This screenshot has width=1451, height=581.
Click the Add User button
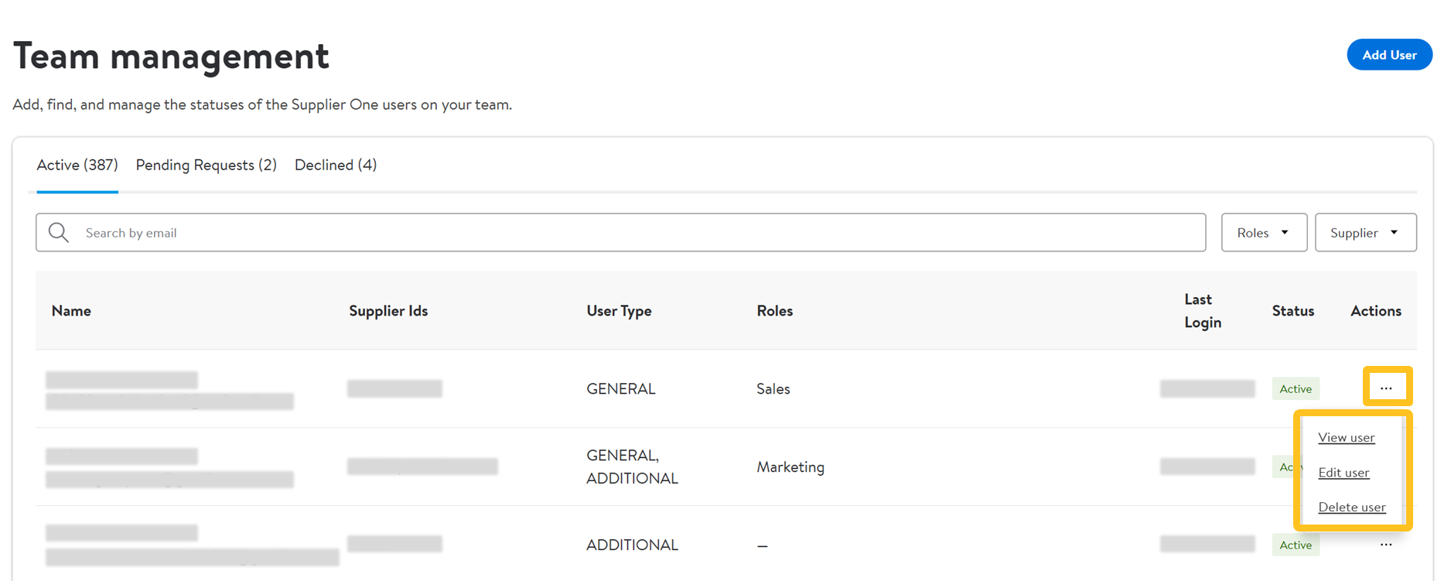(1388, 55)
